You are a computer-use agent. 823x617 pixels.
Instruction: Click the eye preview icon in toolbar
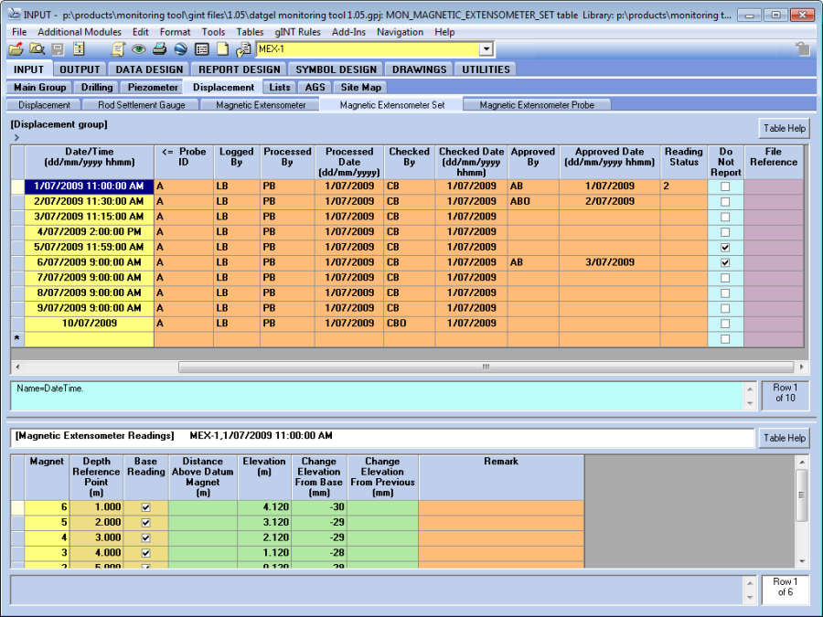139,49
